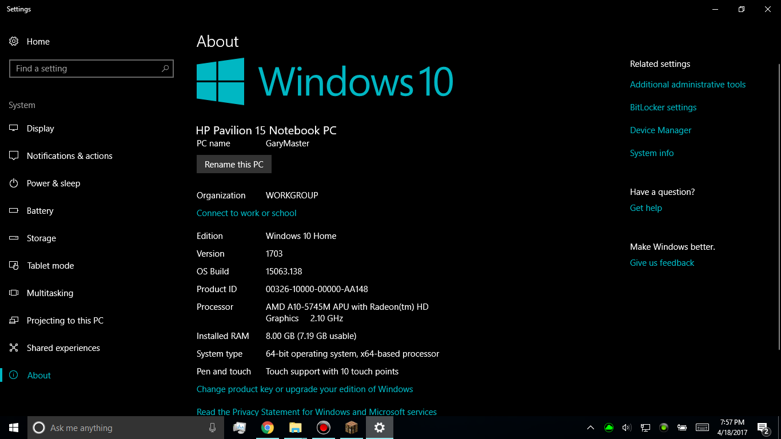
Task: Open the Display settings page
Action: [x=40, y=129]
